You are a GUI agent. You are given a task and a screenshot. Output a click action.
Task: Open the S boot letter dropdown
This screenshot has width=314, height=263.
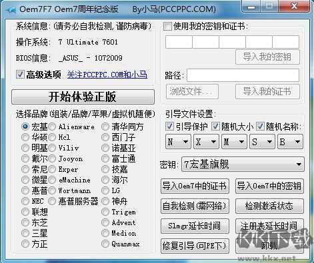(x=263, y=142)
